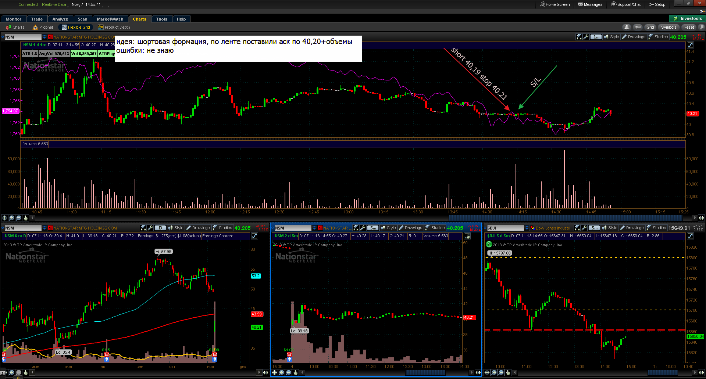Click Symbols button
The width and height of the screenshot is (706, 379).
coord(668,27)
